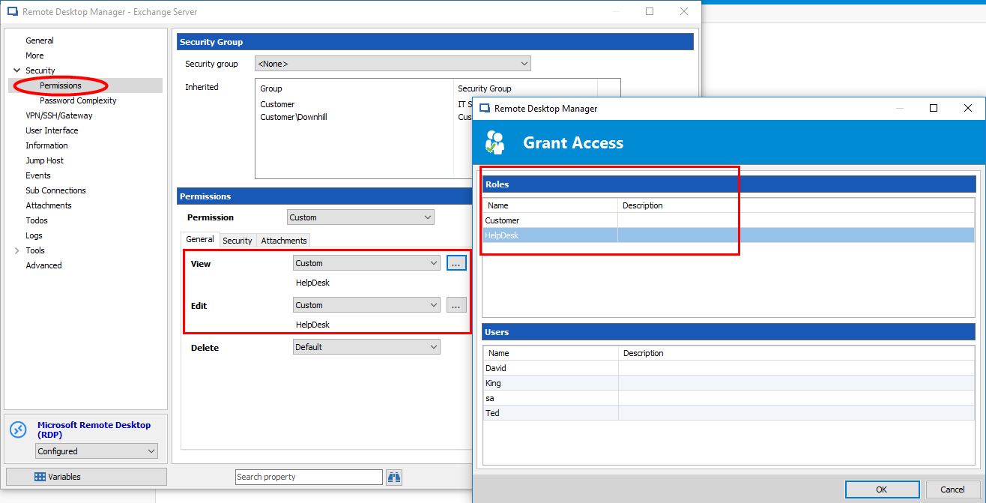The width and height of the screenshot is (986, 503).
Task: Select user Ted in Users list
Action: 728,413
